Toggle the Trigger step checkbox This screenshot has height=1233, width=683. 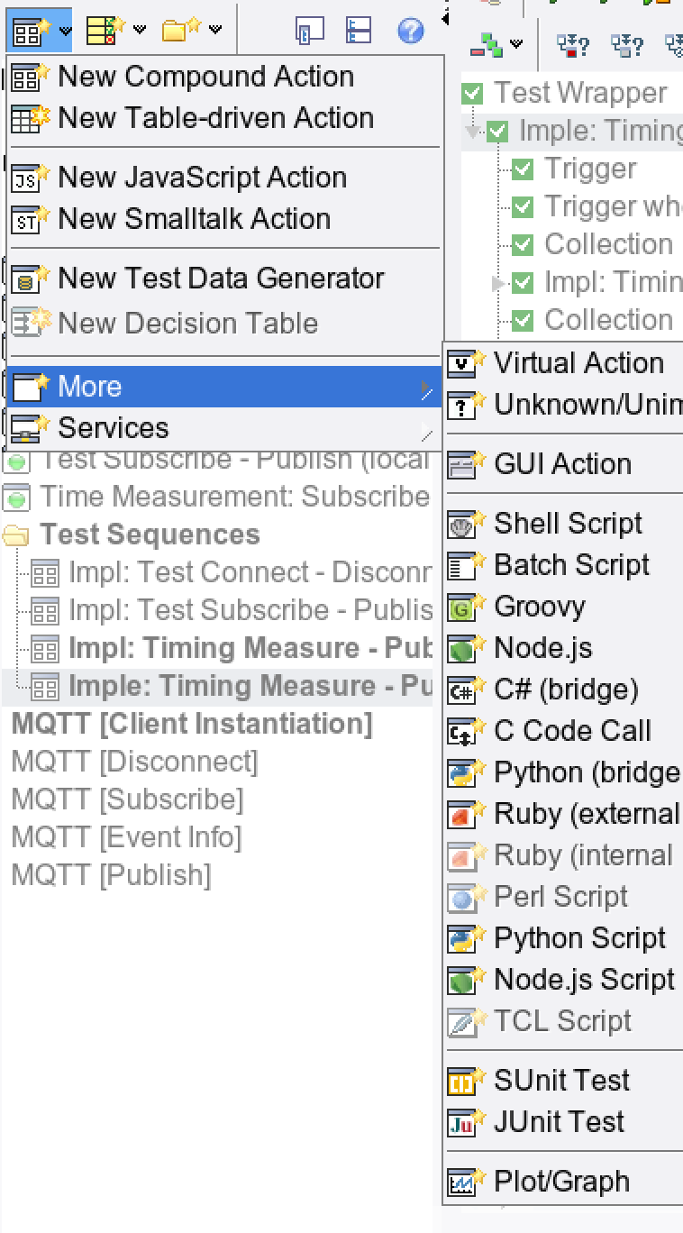tap(523, 169)
